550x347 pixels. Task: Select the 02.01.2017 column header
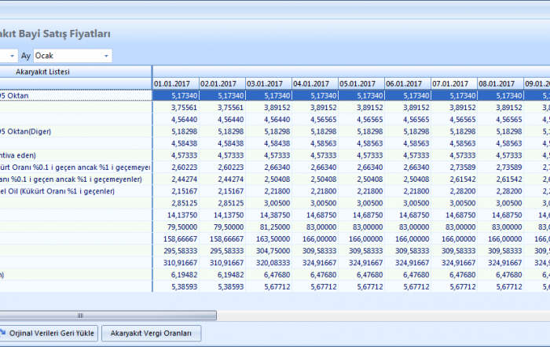tap(221, 83)
